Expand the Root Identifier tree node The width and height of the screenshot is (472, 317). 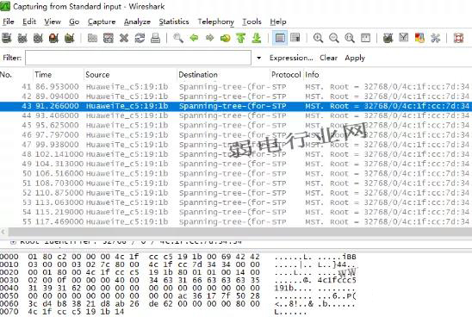(x=13, y=241)
